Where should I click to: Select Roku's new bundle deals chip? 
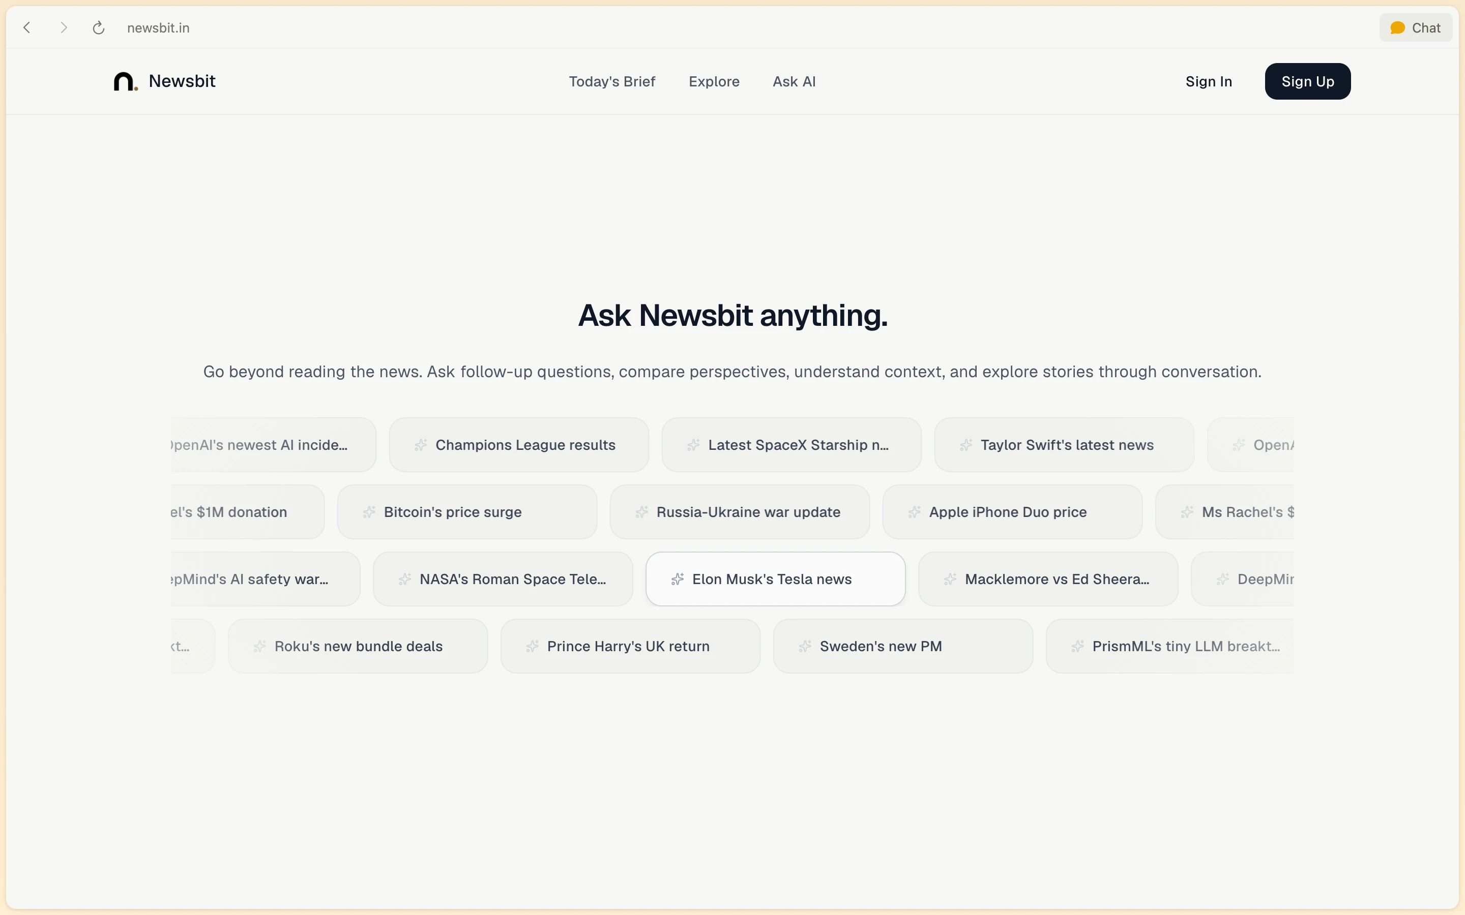(x=357, y=646)
